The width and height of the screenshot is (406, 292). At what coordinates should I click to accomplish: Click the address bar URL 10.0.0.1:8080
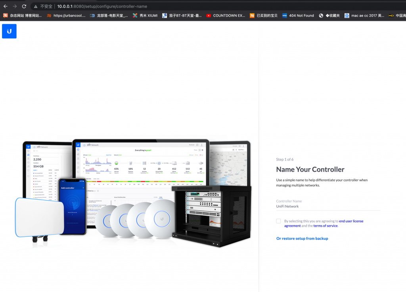coord(102,6)
